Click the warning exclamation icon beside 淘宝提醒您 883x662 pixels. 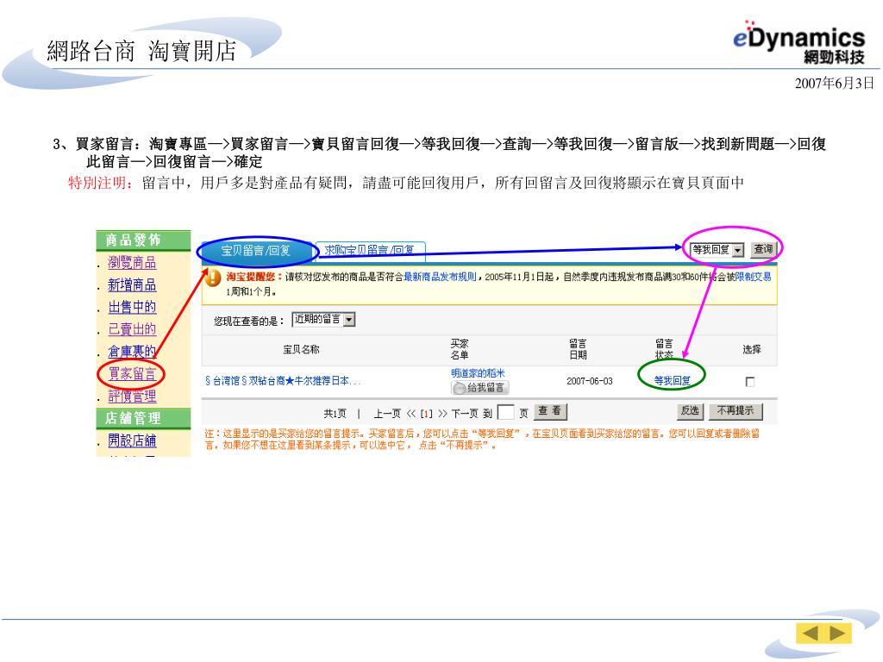pyautogui.click(x=213, y=278)
